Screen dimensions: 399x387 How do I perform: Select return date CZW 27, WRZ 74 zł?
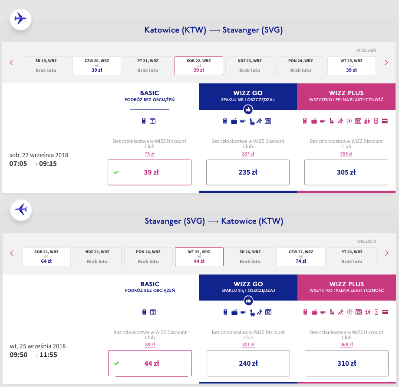tap(301, 257)
